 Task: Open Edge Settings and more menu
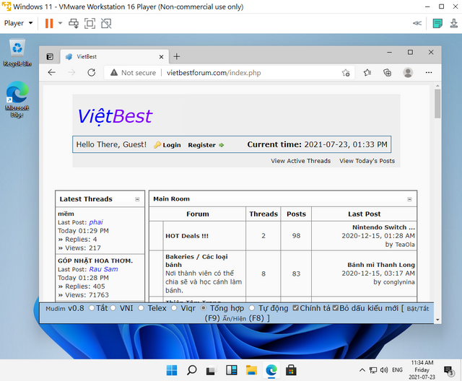click(x=429, y=72)
